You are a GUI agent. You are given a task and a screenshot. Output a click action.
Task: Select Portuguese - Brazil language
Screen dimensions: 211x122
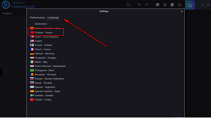coord(42,70)
